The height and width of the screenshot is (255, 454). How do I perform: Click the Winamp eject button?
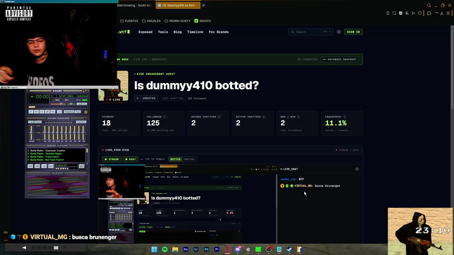click(x=60, y=112)
